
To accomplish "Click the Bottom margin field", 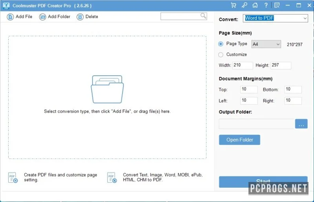I will tap(293, 89).
